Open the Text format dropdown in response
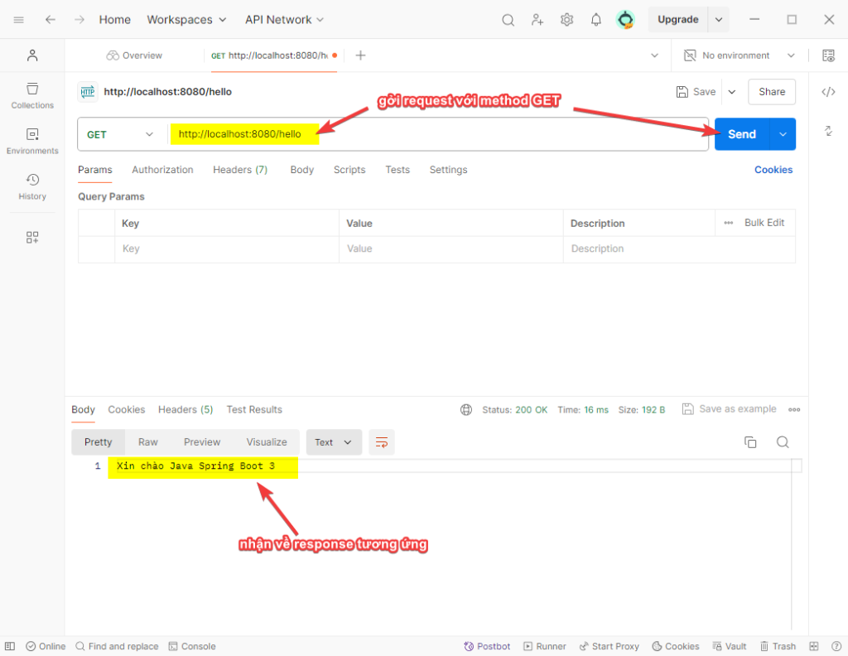 (333, 442)
